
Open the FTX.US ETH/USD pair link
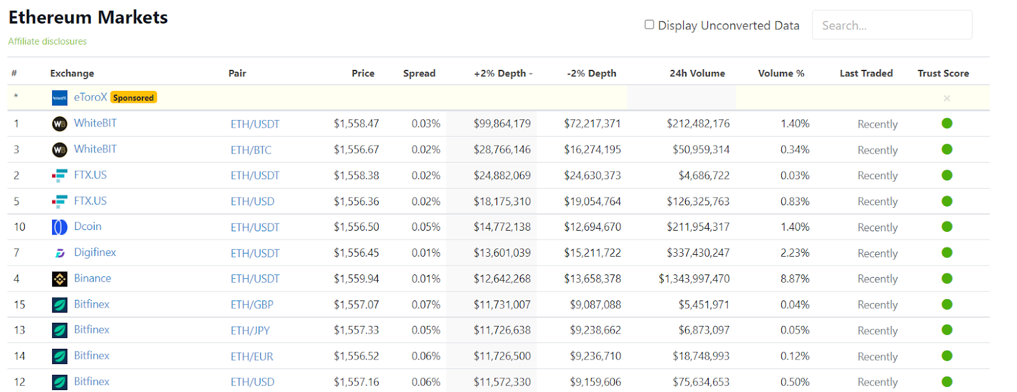tap(252, 201)
